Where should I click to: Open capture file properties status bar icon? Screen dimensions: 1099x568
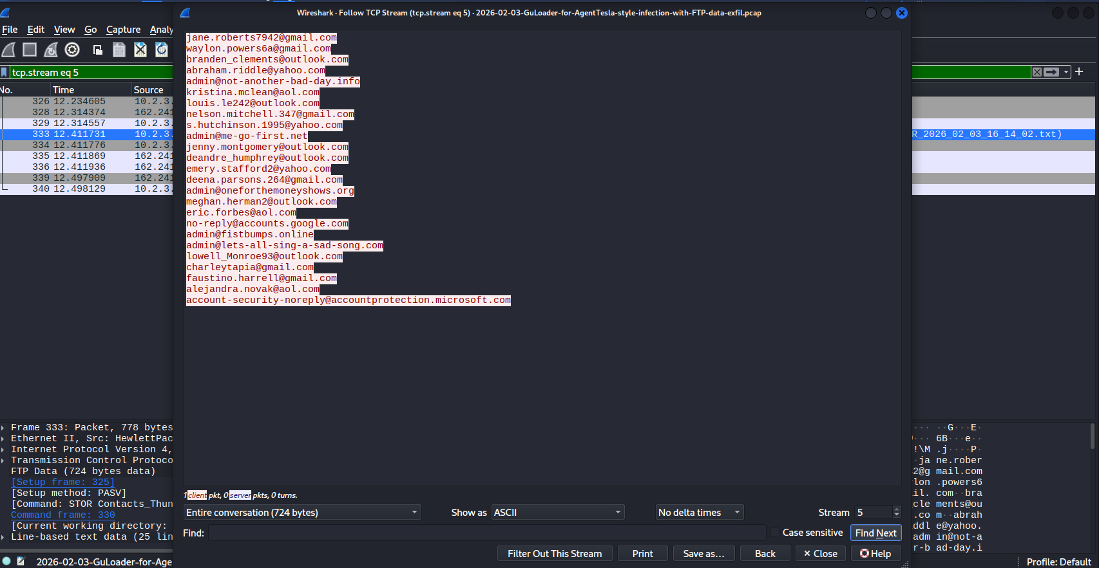coord(21,561)
